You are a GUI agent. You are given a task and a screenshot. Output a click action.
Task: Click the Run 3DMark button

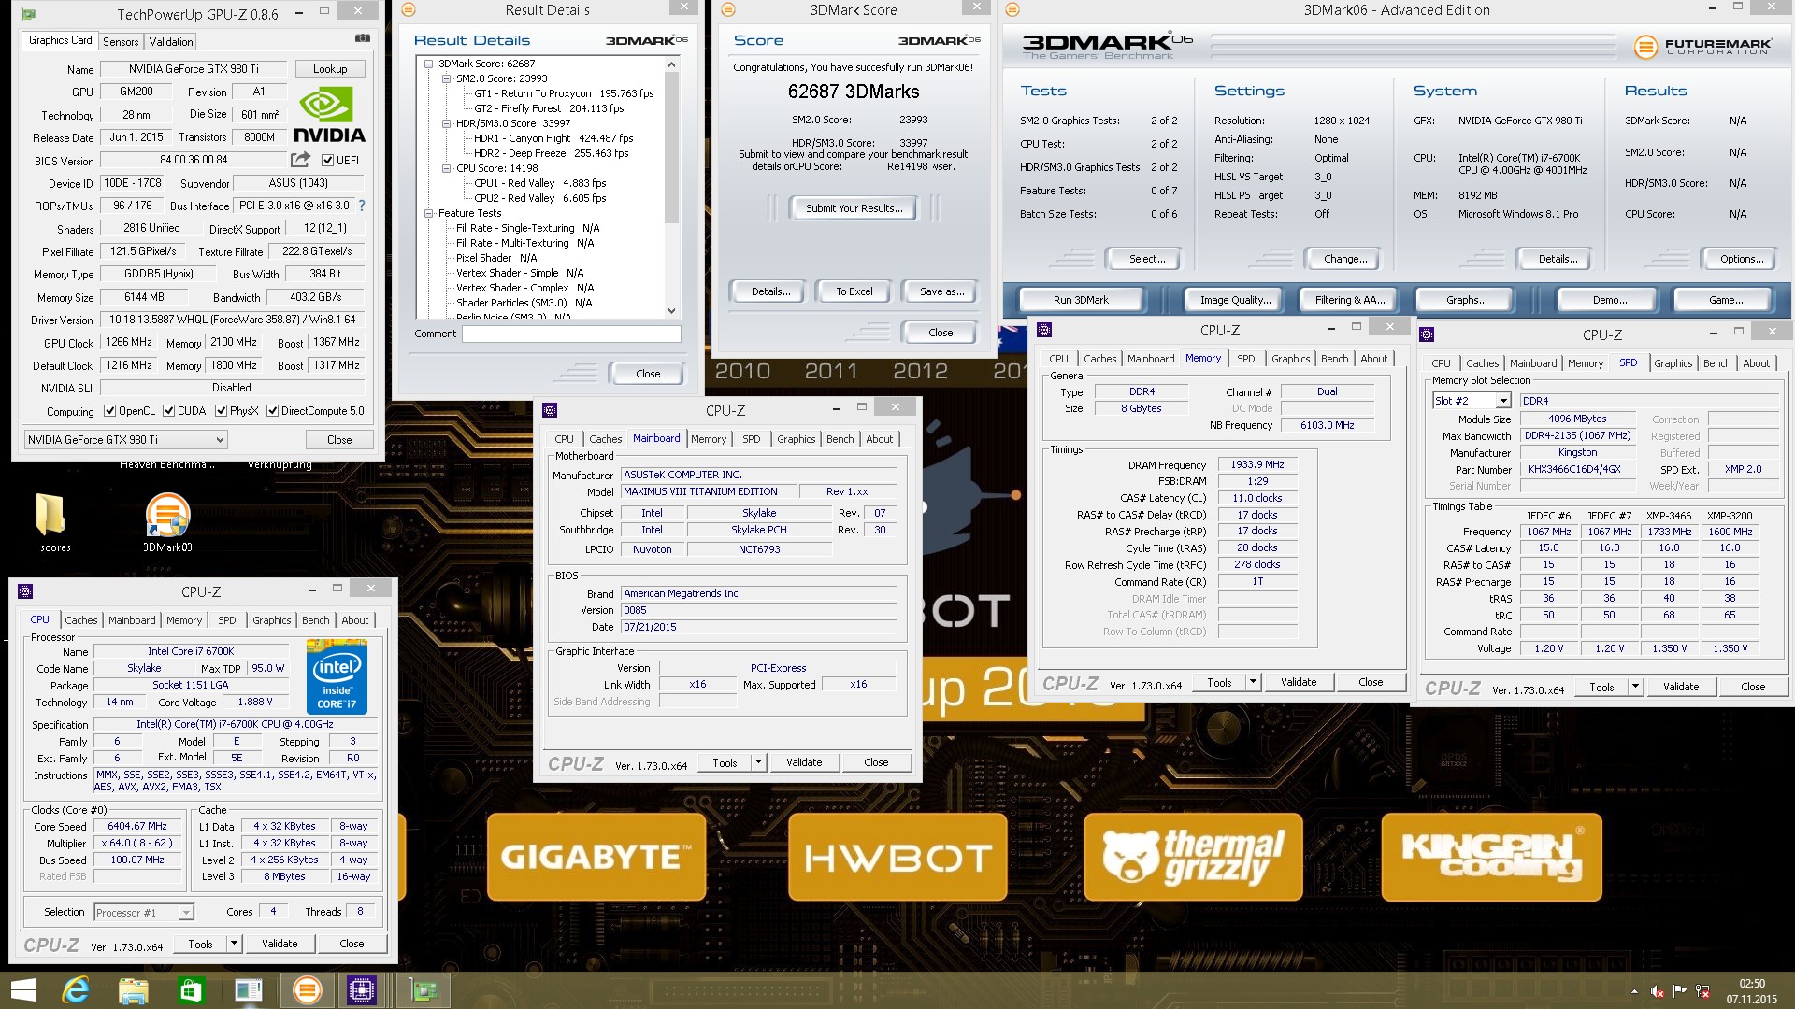1081,300
